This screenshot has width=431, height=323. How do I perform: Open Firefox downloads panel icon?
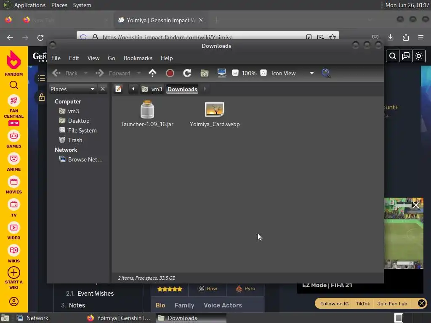click(390, 37)
